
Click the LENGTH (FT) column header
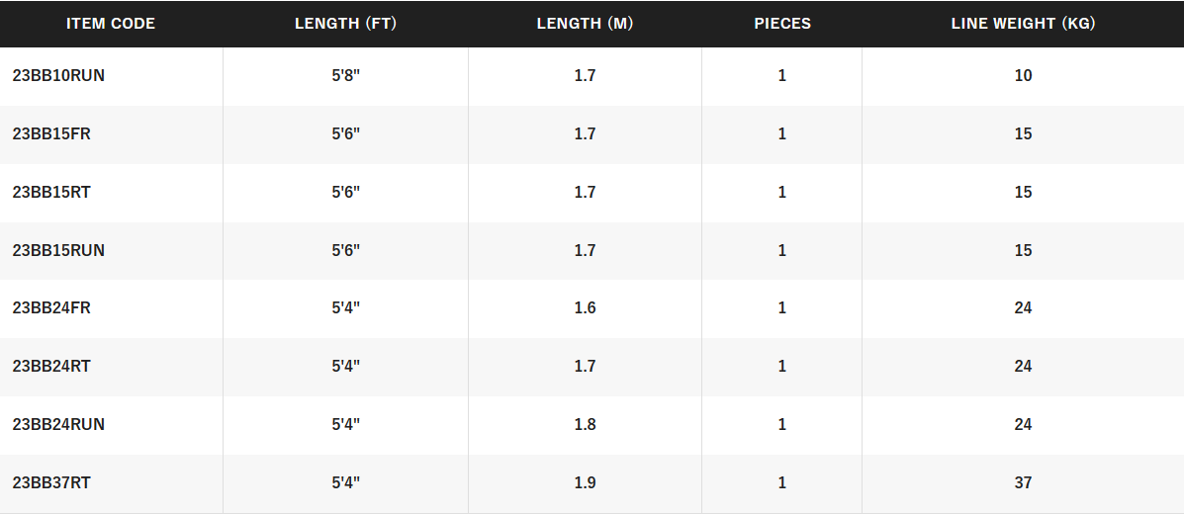point(345,24)
